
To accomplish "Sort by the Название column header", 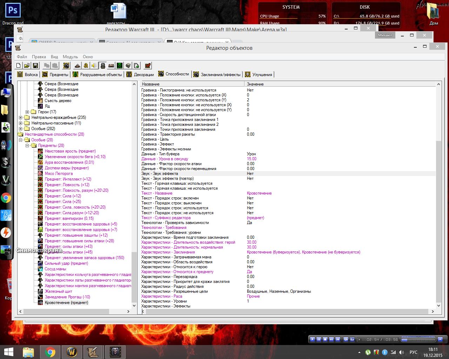I will [192, 84].
